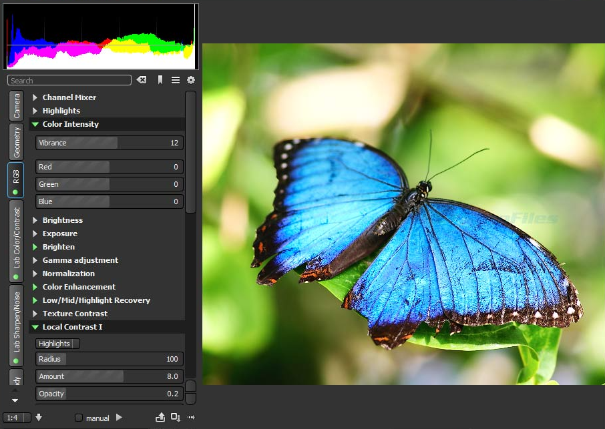Click the tools panel vertical scrollbar
Screen dimensions: 605x429
click(190, 152)
